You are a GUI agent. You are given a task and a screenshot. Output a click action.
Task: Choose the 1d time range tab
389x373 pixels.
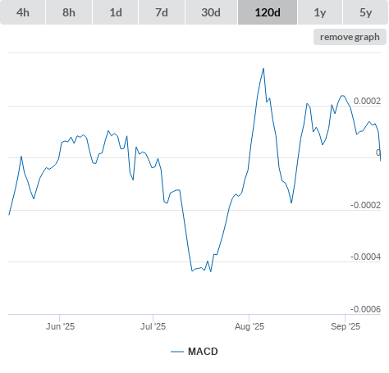[116, 12]
